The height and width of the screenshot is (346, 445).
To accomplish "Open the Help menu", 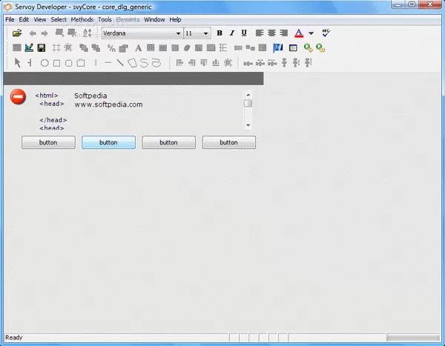I will (175, 19).
